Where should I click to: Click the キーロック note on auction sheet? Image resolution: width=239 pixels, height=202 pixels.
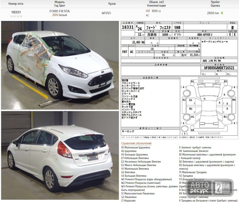[128, 131]
